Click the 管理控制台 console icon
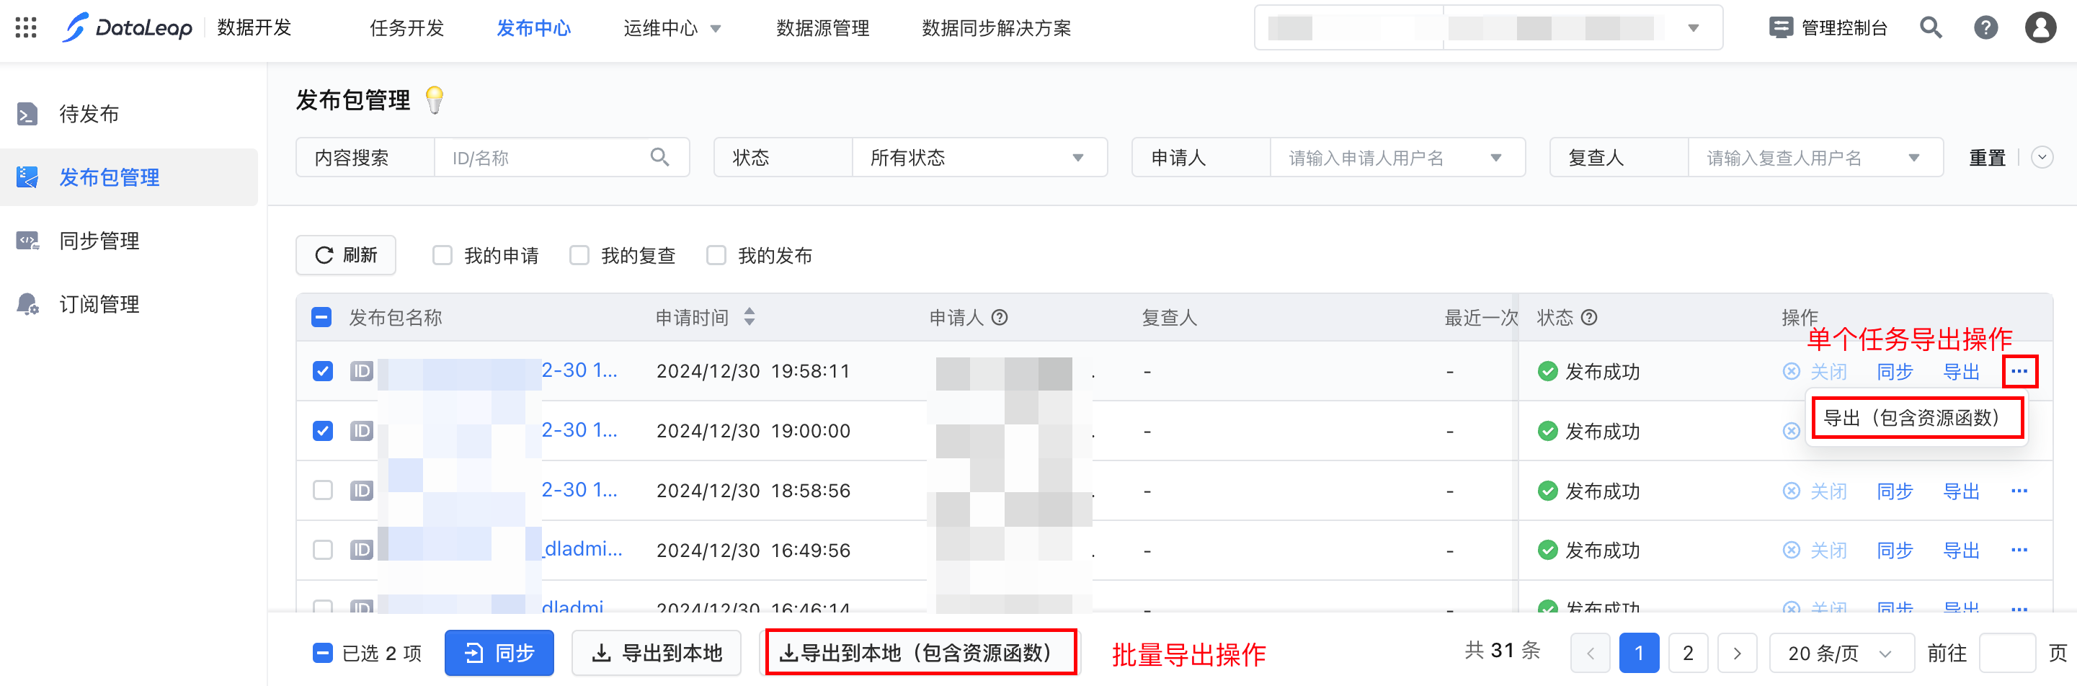The width and height of the screenshot is (2077, 686). [1780, 28]
